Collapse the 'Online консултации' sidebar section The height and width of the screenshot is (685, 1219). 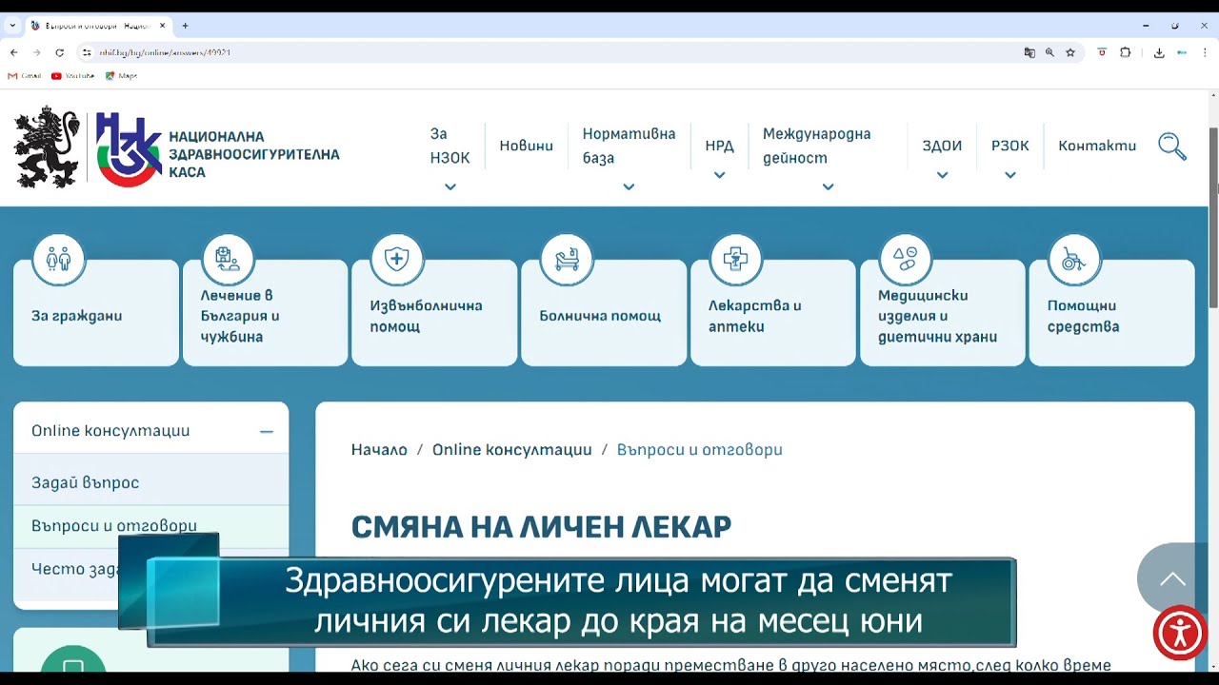tap(267, 431)
